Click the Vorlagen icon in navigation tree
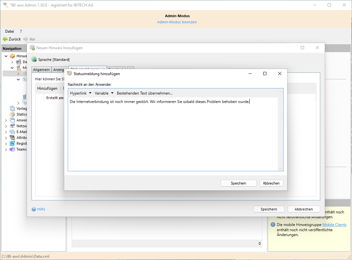The height and width of the screenshot is (260, 352). (x=12, y=108)
